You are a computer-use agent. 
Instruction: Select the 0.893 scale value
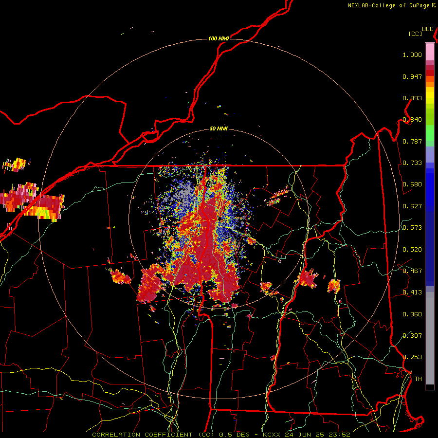pyautogui.click(x=412, y=98)
